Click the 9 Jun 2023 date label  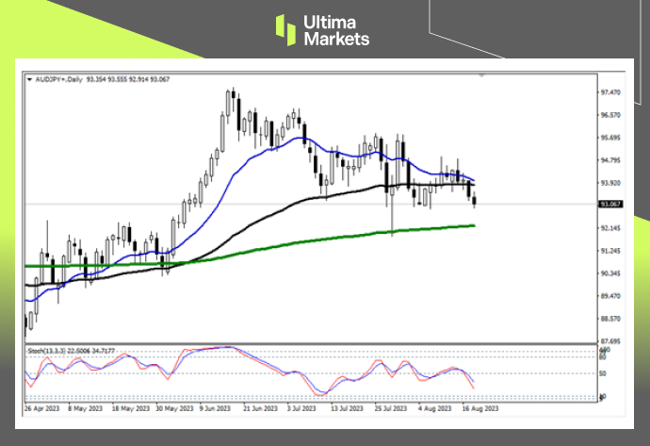coord(215,408)
